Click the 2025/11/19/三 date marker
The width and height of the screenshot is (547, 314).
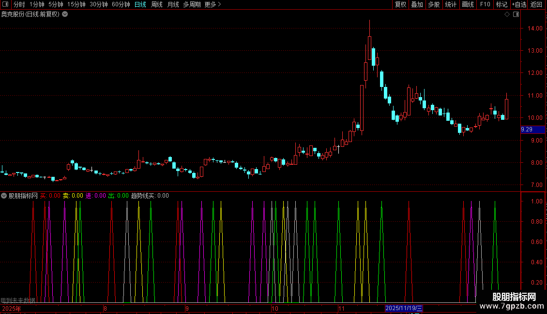pyautogui.click(x=404, y=308)
